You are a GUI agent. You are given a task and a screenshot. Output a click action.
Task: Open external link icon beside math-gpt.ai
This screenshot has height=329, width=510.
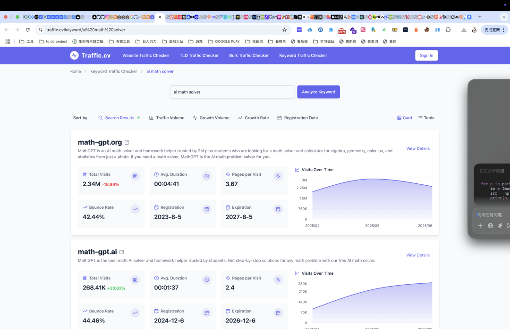(x=122, y=252)
